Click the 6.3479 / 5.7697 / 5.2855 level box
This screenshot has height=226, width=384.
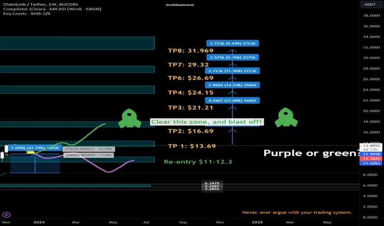tap(212, 186)
